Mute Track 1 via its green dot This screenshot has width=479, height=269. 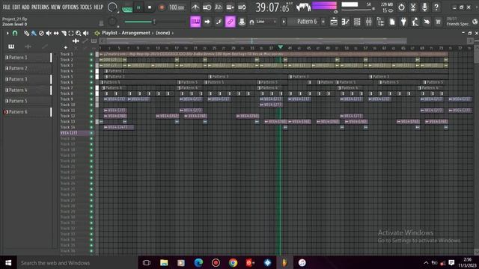(91, 55)
